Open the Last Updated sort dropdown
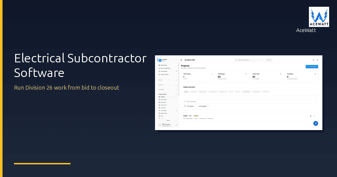This screenshot has width=337, height=177. 204,106
